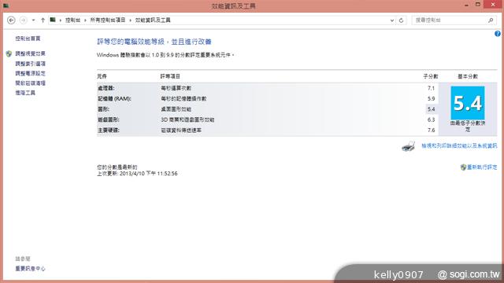Click the Forward navigation arrow
The width and height of the screenshot is (504, 283).
(x=23, y=20)
